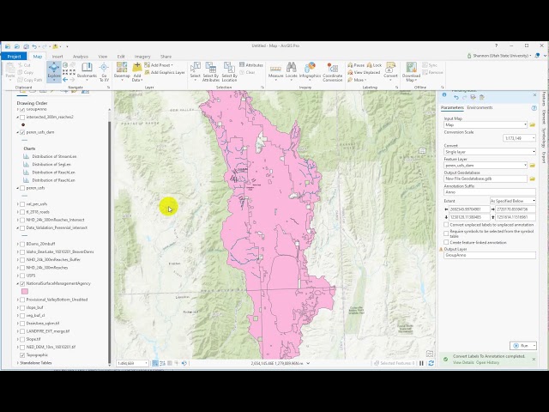Open the Input Map dropdown
Viewport: 549px width, 412px height.
(525, 124)
